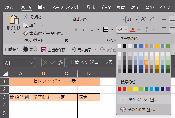
Task: Decrease font size with smaller A icon
Action: (152, 19)
